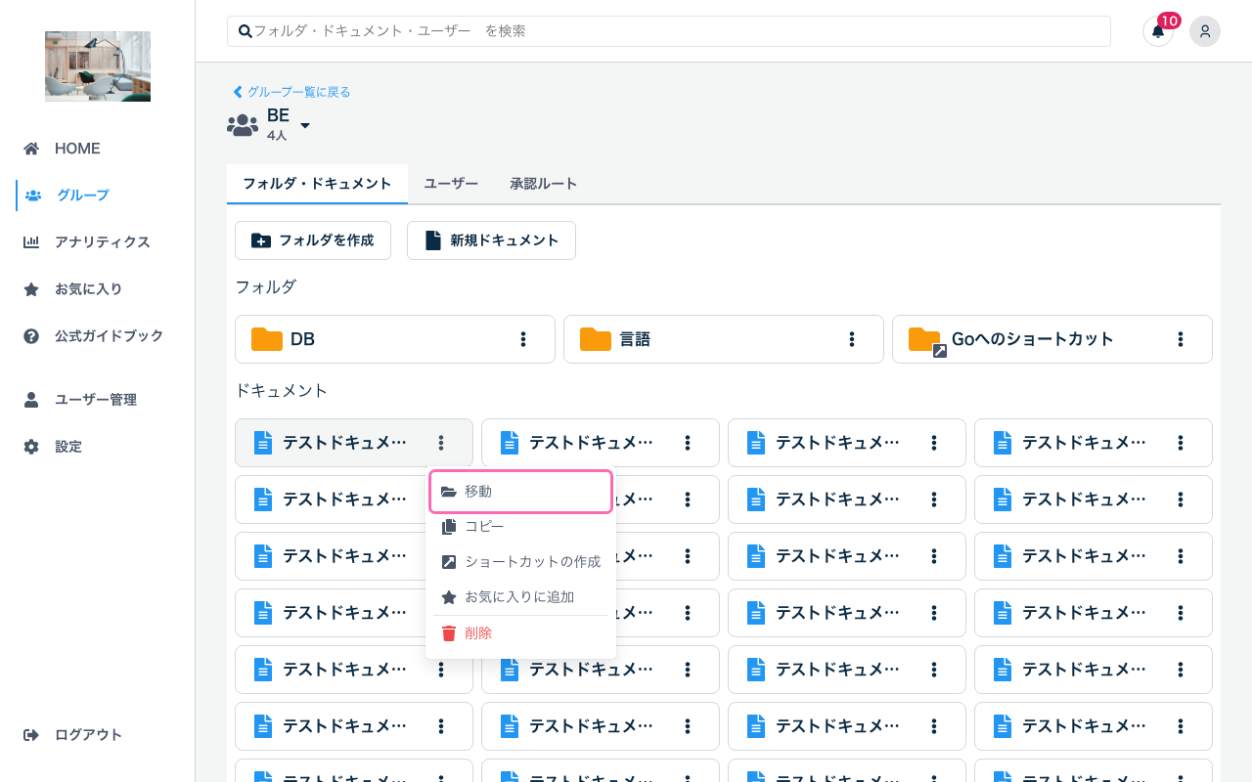Click inside the search input field
Screen dimensions: 1252x782
click(x=587, y=30)
